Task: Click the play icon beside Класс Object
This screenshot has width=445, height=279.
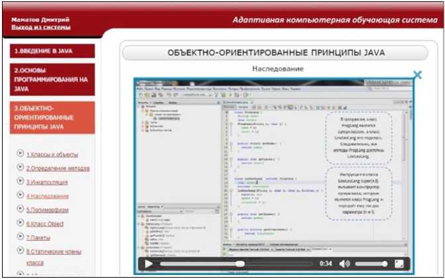Action: (x=20, y=223)
